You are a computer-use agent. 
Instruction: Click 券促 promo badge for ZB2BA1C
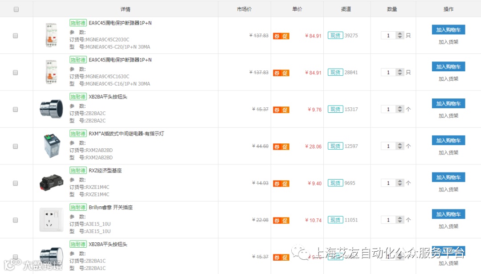click(x=281, y=258)
